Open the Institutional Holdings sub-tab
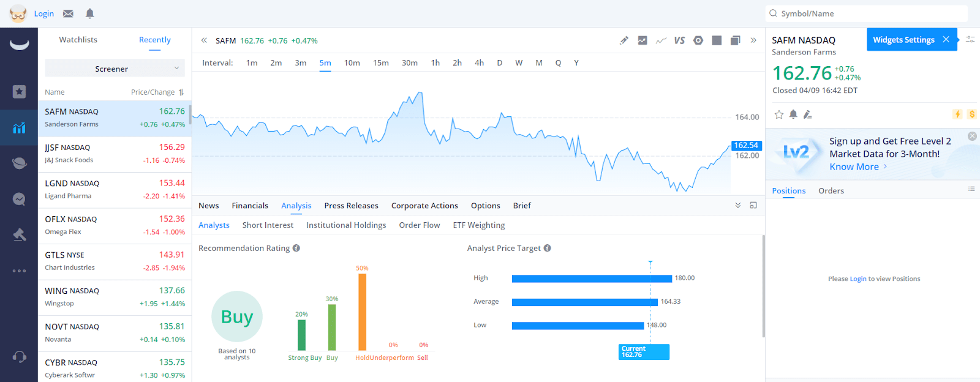The height and width of the screenshot is (382, 980). [x=346, y=225]
